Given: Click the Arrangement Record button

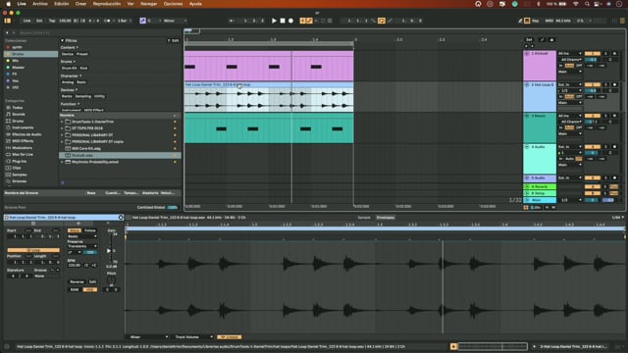Looking at the screenshot, I should (290, 21).
